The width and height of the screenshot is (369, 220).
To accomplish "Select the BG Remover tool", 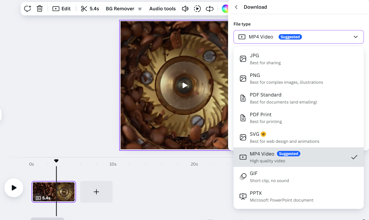I will pyautogui.click(x=120, y=8).
